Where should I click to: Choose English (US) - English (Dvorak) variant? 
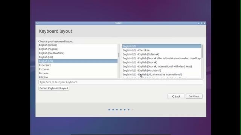[162, 63]
